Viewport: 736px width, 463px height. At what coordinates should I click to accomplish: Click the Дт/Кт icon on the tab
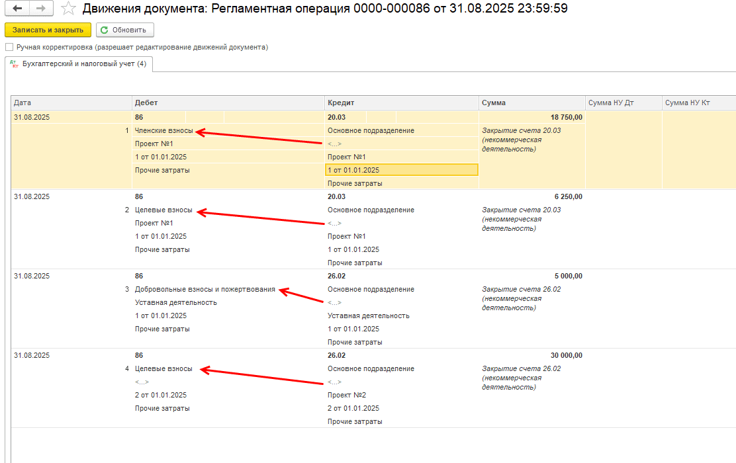pos(14,63)
